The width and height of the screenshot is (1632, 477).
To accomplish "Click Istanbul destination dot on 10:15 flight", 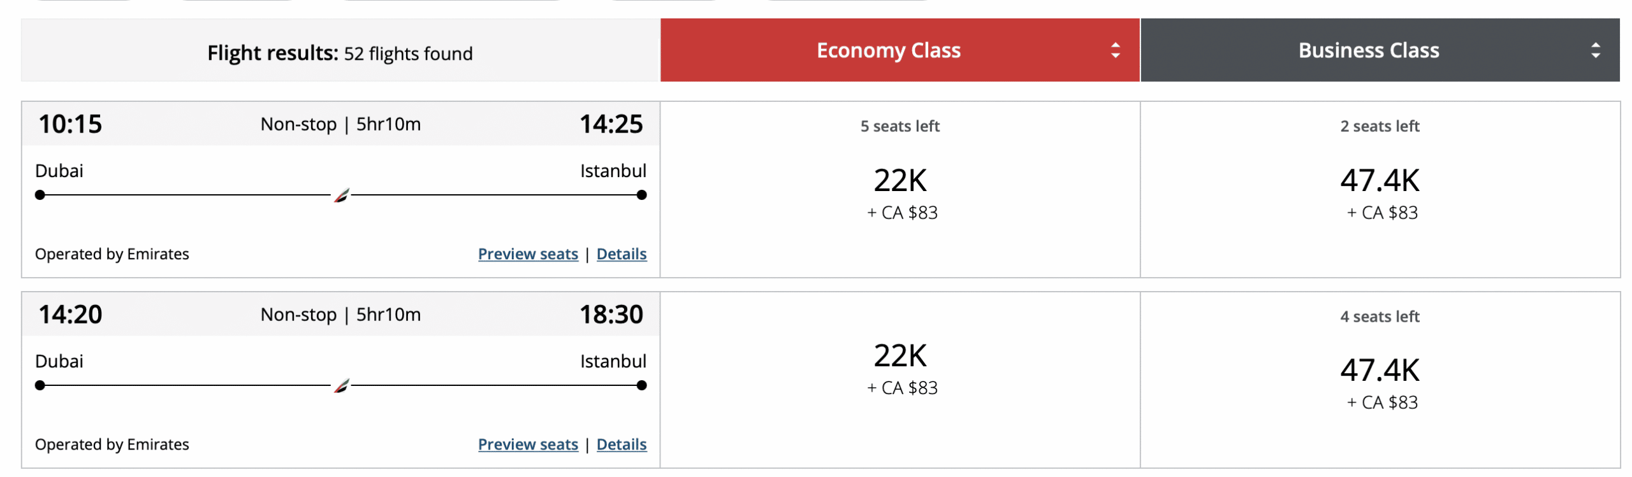I will (641, 196).
